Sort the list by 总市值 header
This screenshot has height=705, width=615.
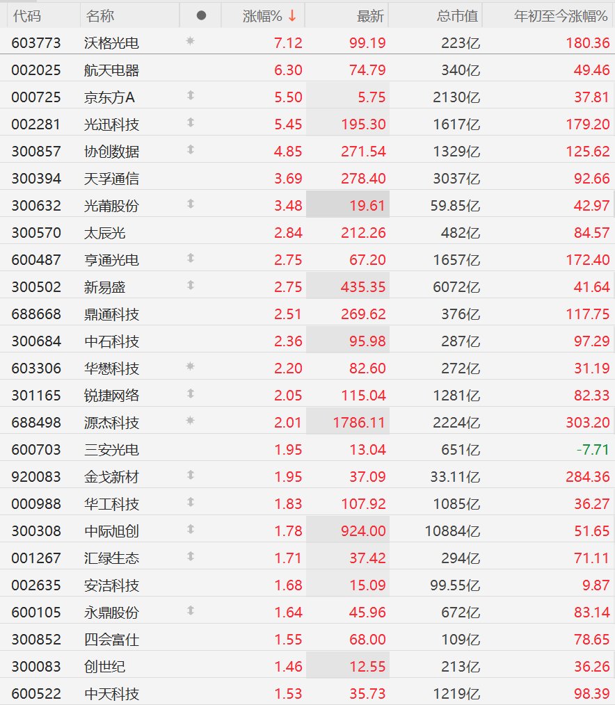pos(456,16)
